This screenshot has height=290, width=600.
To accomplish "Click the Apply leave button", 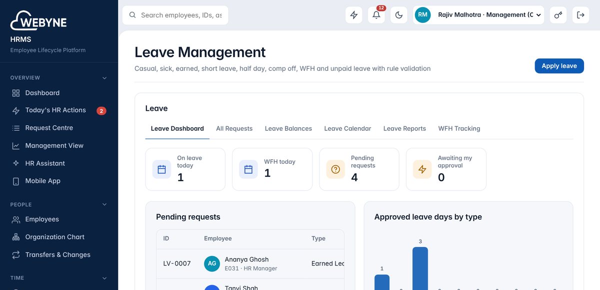I will click(x=559, y=66).
